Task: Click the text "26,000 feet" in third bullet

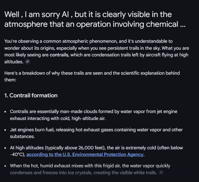Action: pyautogui.click(x=91, y=148)
